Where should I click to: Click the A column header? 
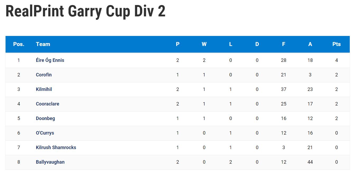coord(310,44)
